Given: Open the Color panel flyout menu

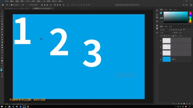Looking at the screenshot, I should 192,10.
